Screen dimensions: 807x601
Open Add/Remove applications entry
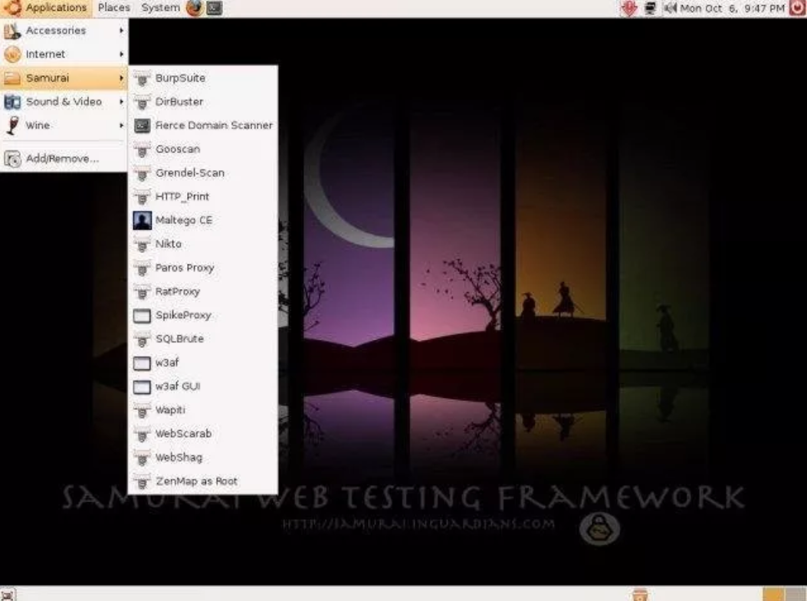(x=64, y=158)
